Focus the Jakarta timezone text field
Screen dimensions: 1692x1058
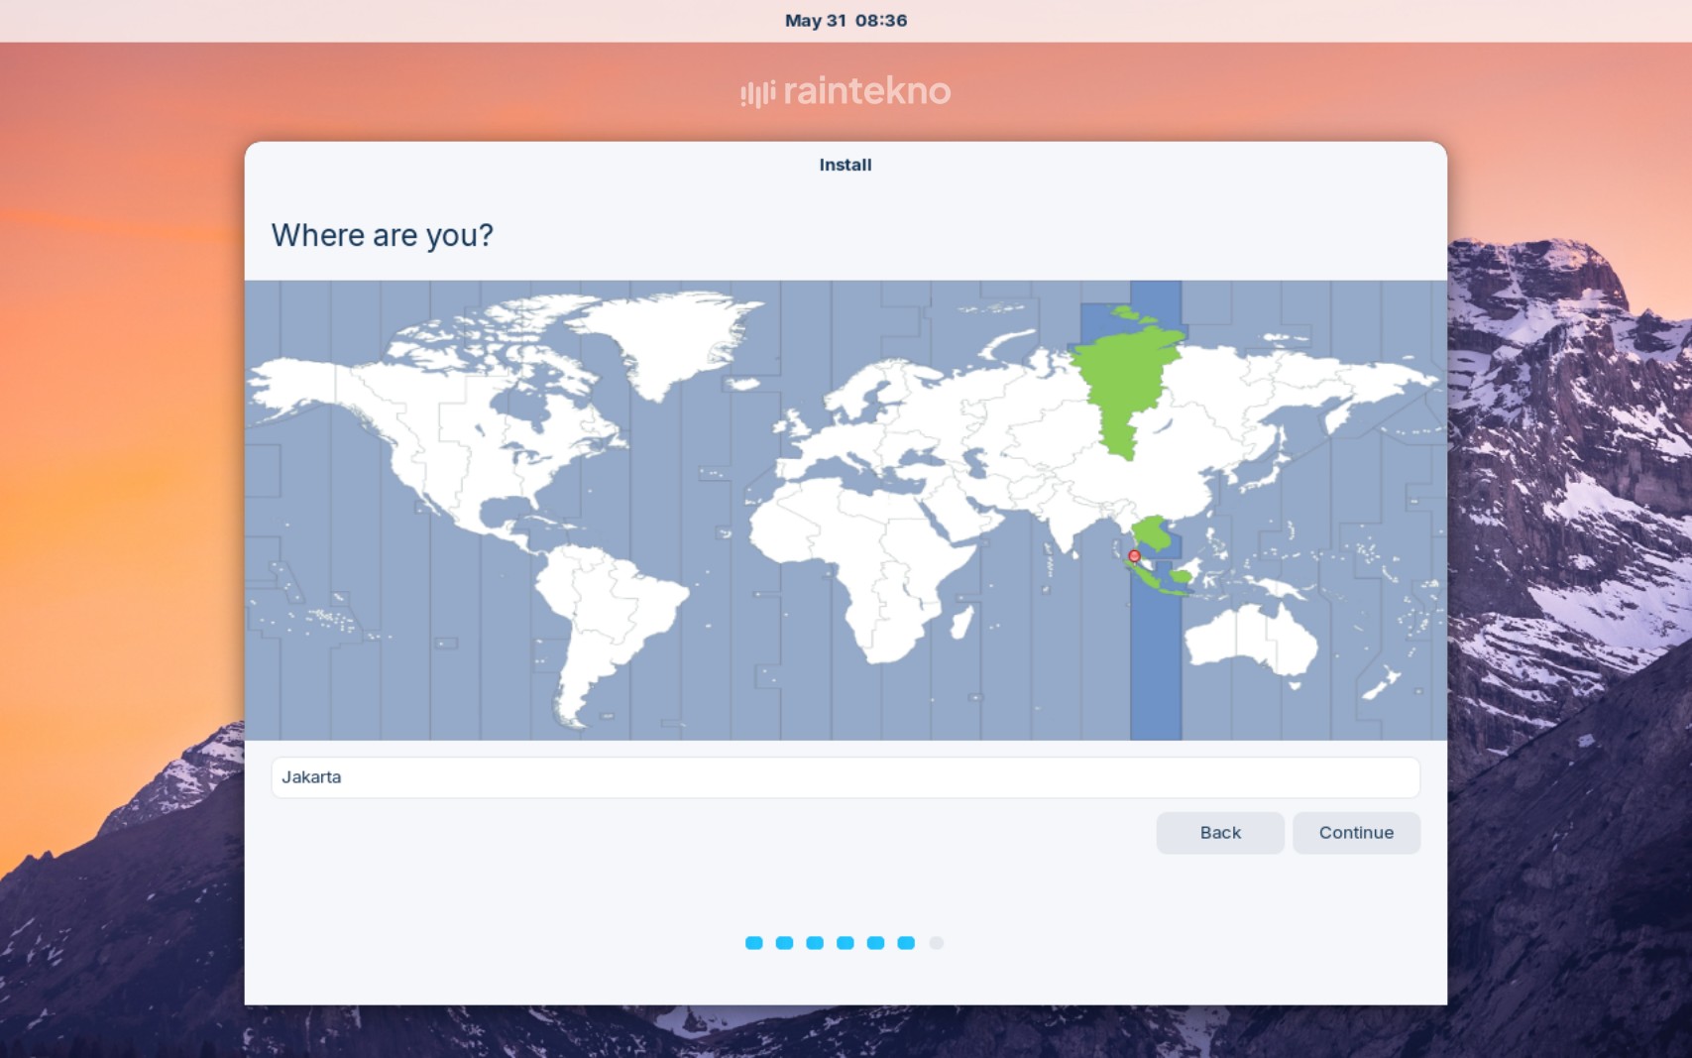845,777
